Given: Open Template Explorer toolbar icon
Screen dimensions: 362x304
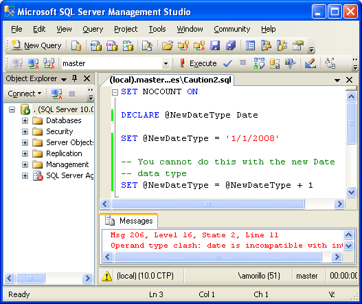Looking at the screenshot, I should tap(282, 45).
